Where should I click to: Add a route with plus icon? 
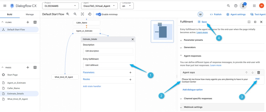(130, 79)
